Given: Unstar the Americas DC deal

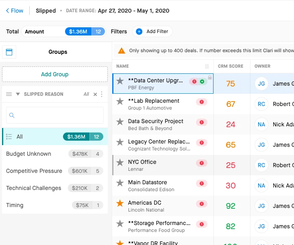Looking at the screenshot, I should click(120, 203).
